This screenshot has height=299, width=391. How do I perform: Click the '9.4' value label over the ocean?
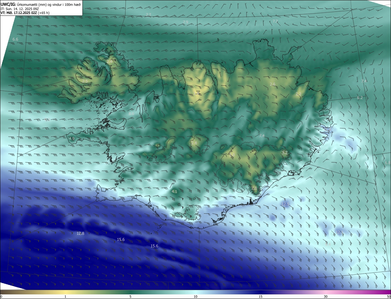(328, 244)
